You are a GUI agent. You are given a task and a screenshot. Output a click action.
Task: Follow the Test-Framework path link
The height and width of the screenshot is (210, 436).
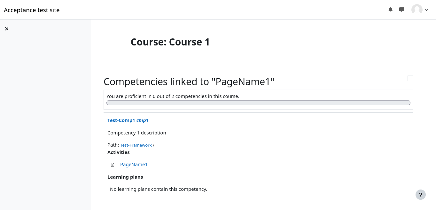point(136,145)
